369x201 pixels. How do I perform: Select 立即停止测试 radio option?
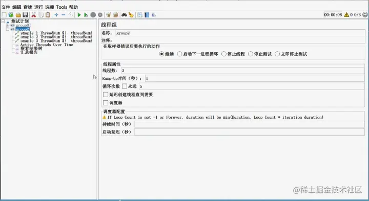click(x=277, y=54)
